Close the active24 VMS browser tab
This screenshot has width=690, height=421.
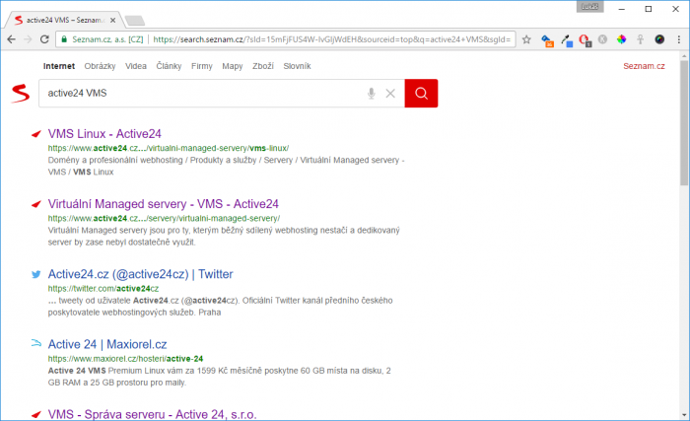pyautogui.click(x=113, y=21)
